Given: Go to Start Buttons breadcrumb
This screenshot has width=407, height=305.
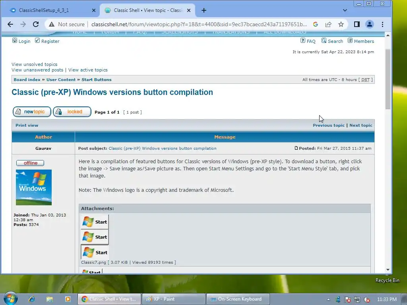Looking at the screenshot, I should tap(96, 79).
